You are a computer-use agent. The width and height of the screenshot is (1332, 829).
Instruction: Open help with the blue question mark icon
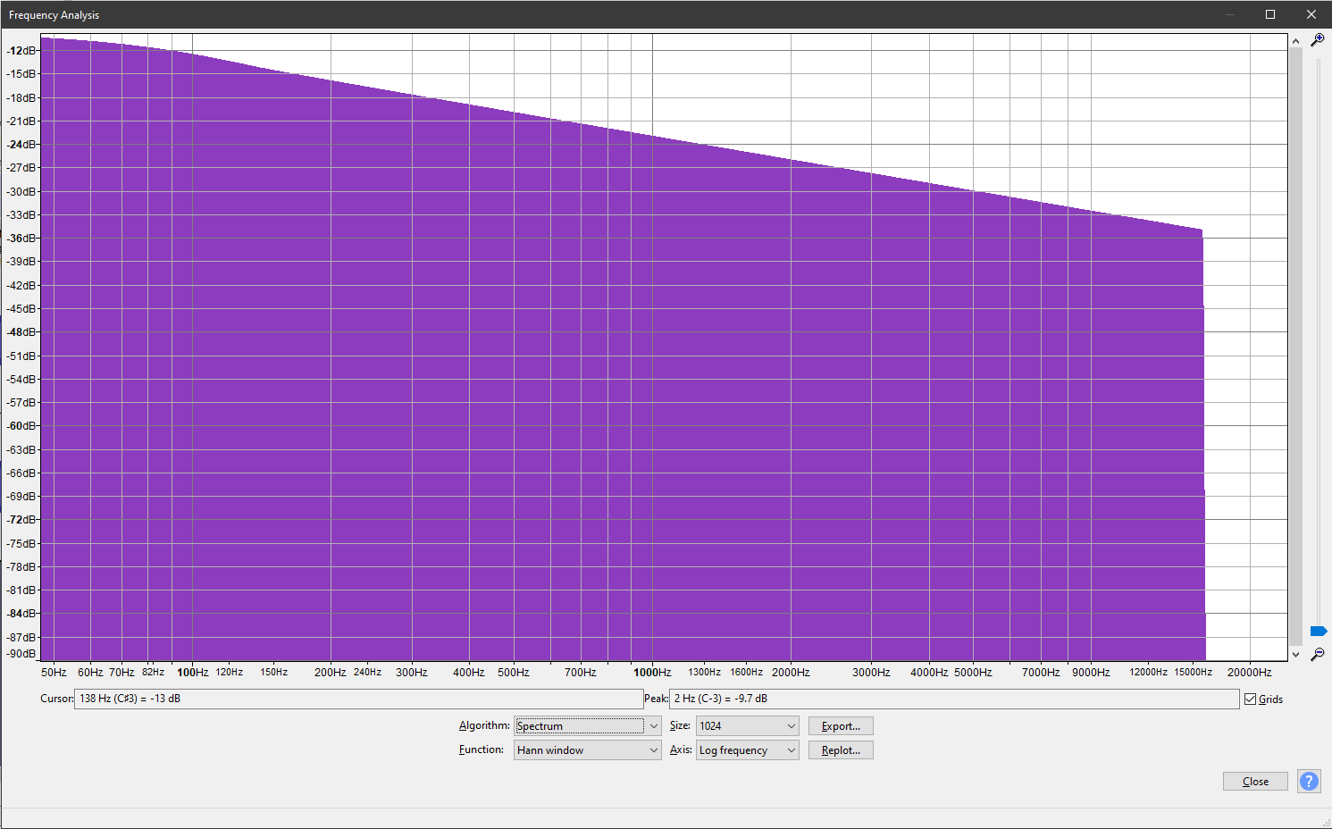[1309, 782]
